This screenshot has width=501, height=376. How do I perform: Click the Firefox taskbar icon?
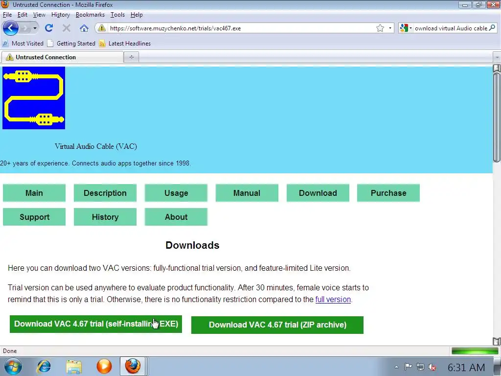click(x=133, y=366)
